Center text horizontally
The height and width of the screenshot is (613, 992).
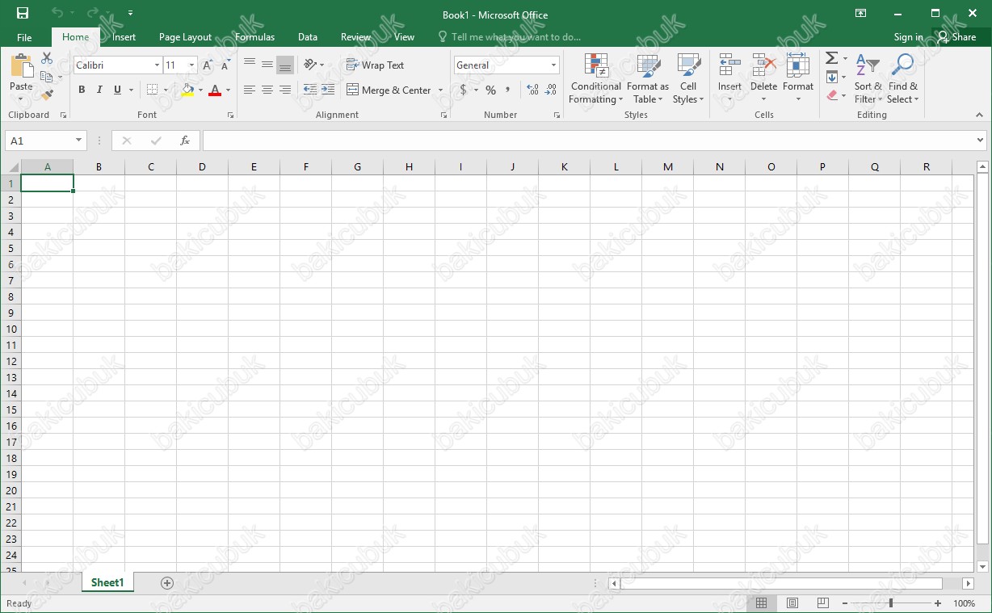click(267, 90)
